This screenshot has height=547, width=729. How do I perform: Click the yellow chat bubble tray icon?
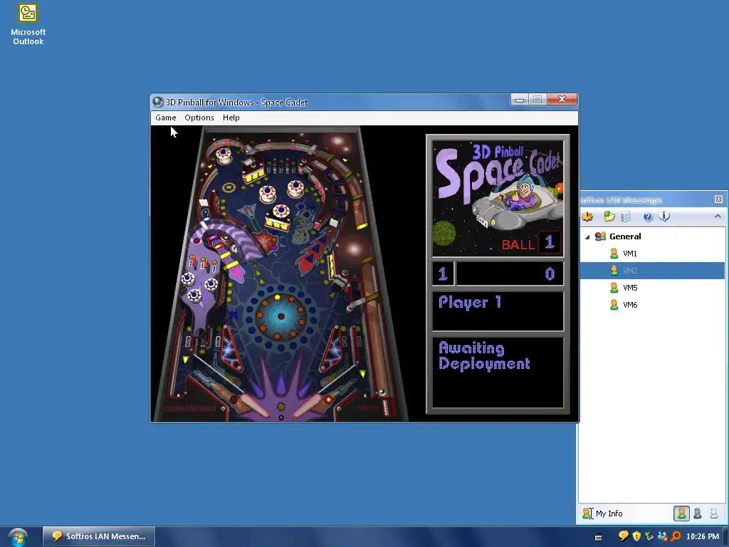click(x=624, y=536)
